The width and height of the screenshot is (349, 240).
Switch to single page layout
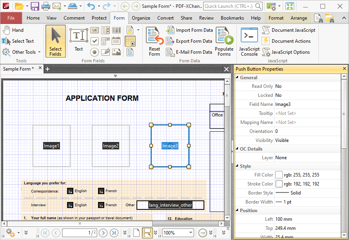(136, 233)
